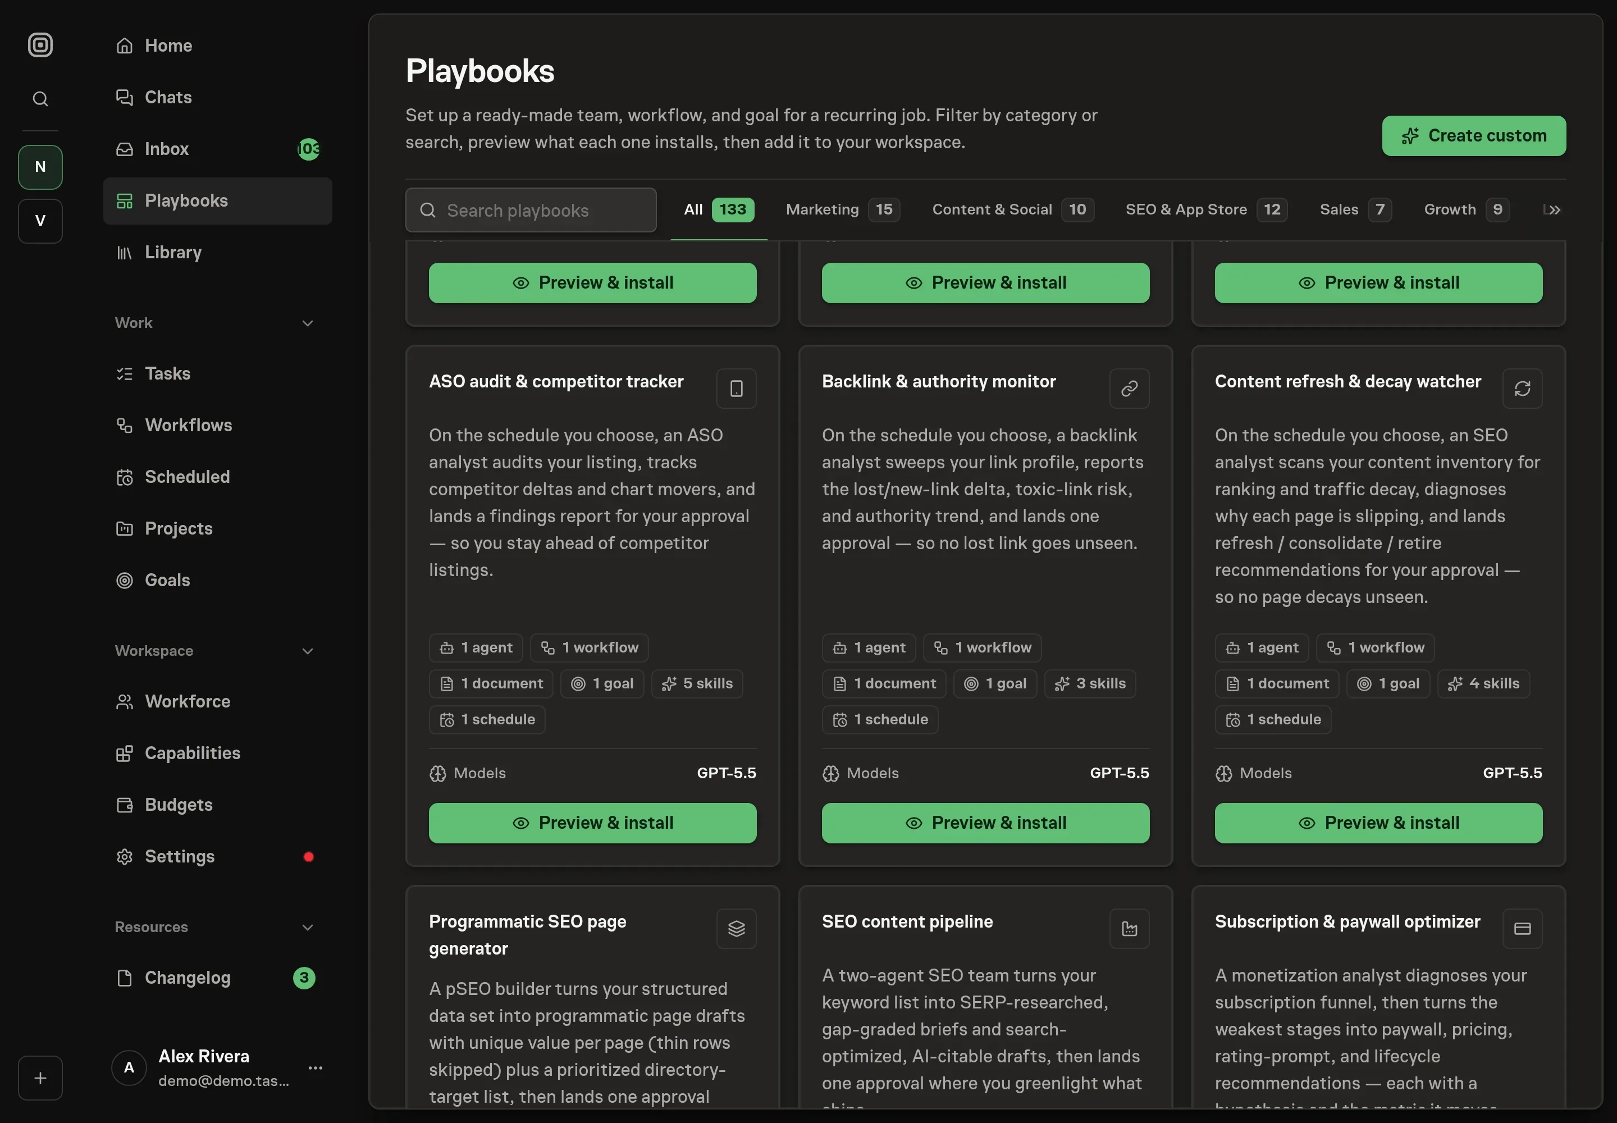Open the ASO audit & competitor tracker title
The height and width of the screenshot is (1123, 1617).
point(556,381)
